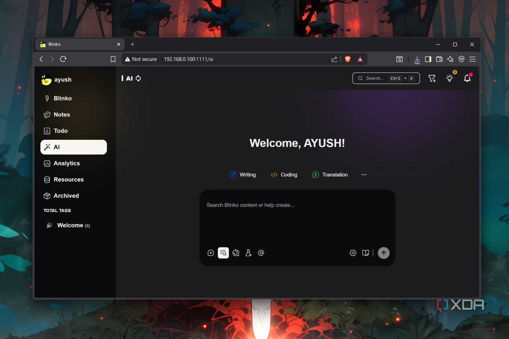Open the three-dots more assistants menu
Screen dimensions: 509x339
(x=364, y=175)
